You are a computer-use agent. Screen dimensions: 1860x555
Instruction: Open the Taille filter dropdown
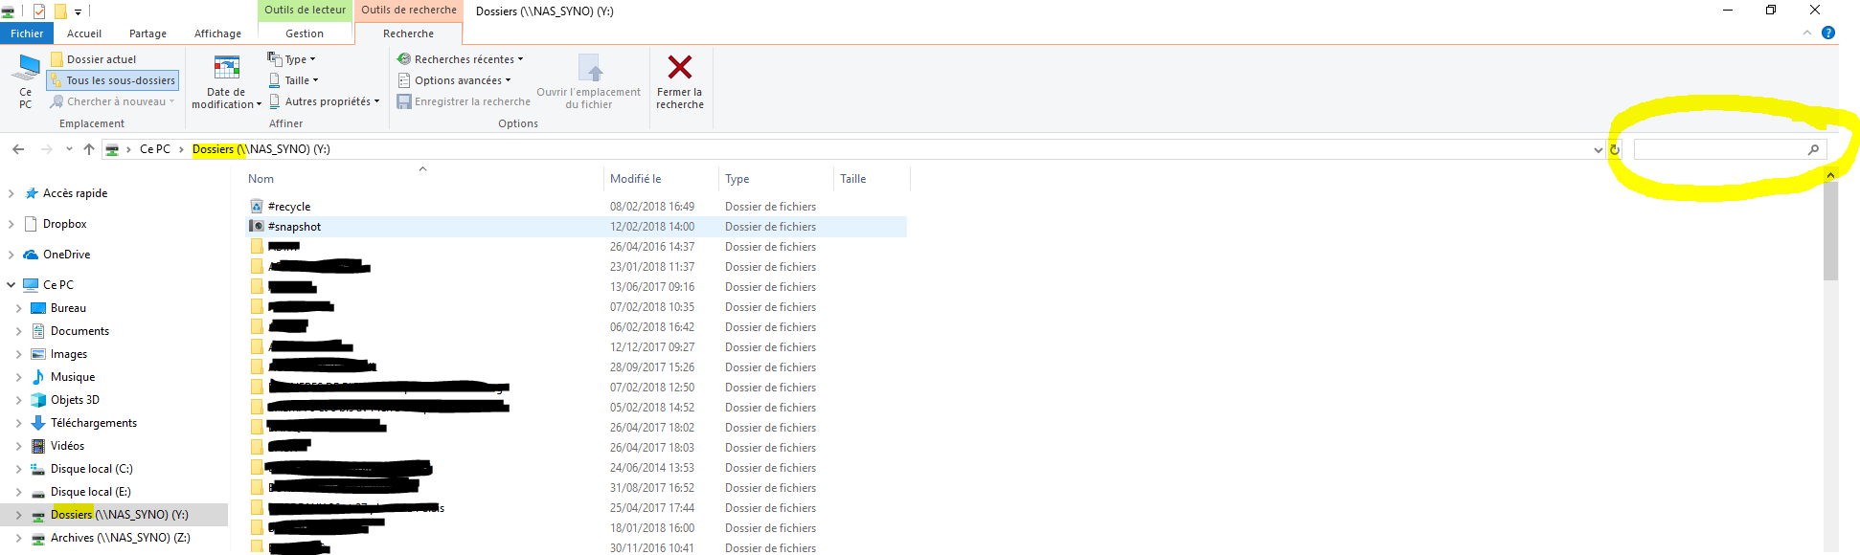click(293, 80)
